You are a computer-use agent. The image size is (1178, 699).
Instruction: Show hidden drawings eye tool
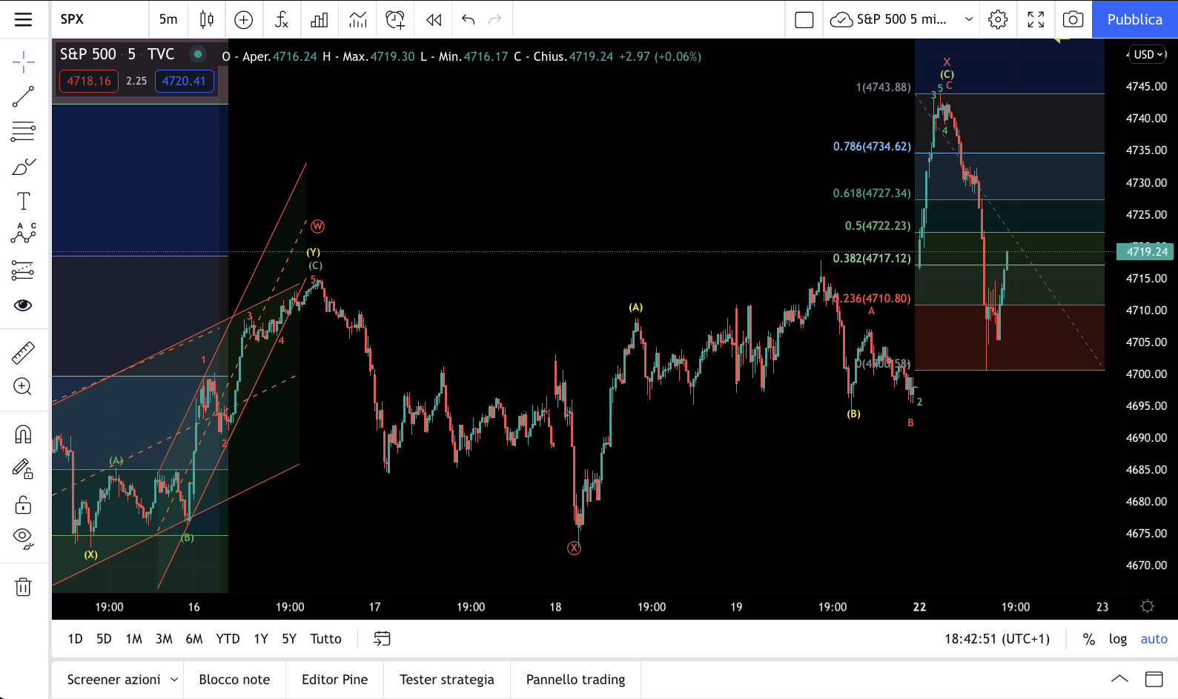(x=24, y=539)
